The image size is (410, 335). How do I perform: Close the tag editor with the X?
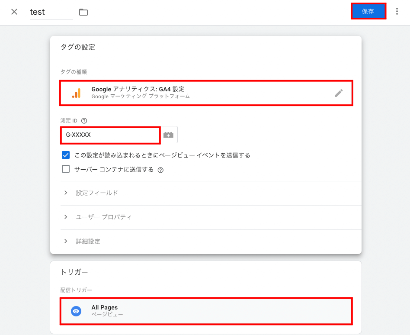(x=14, y=12)
